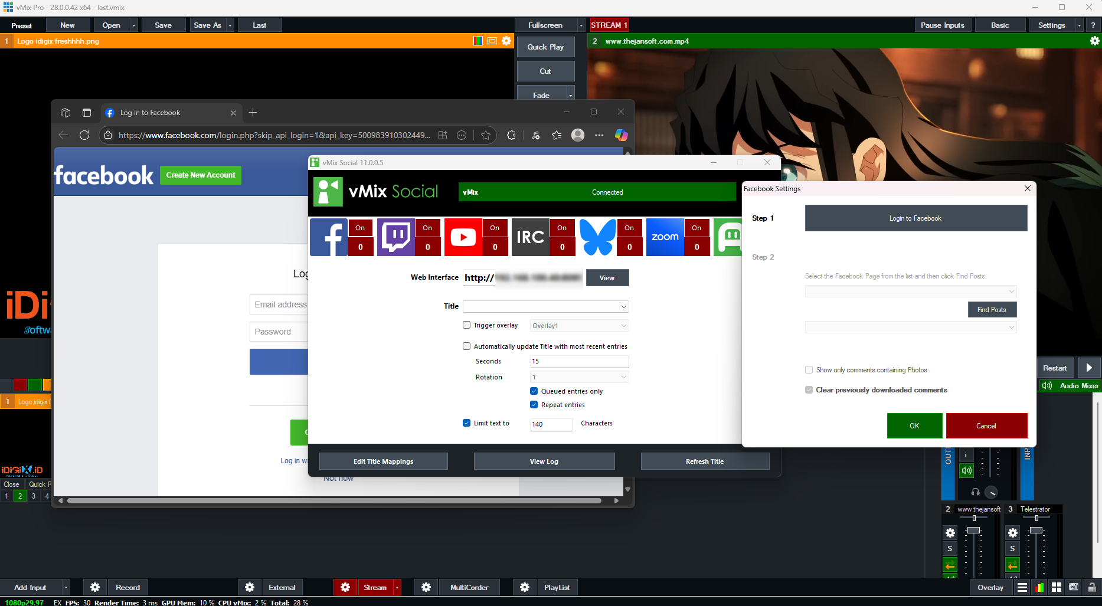Click the snapshot camera icon

[x=1074, y=587]
